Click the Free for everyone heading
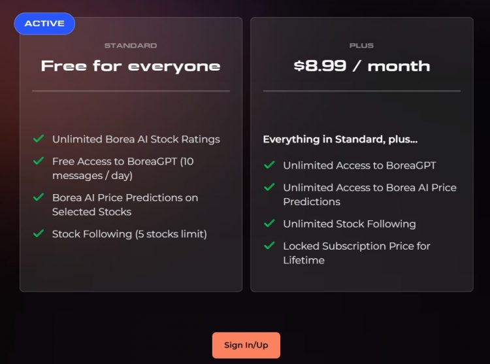Image resolution: width=490 pixels, height=364 pixels. (x=131, y=66)
